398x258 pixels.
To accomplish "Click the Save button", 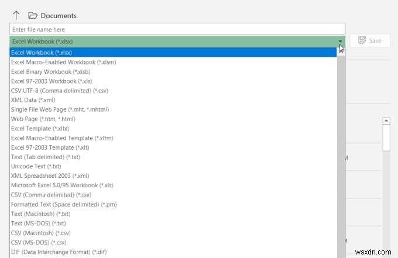I will pyautogui.click(x=370, y=40).
